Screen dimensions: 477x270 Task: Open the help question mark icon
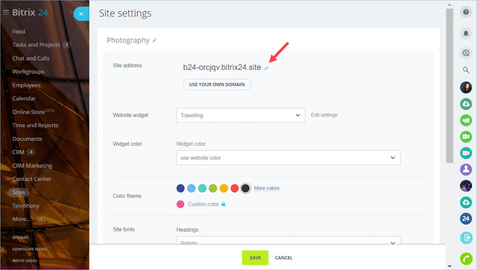466,12
